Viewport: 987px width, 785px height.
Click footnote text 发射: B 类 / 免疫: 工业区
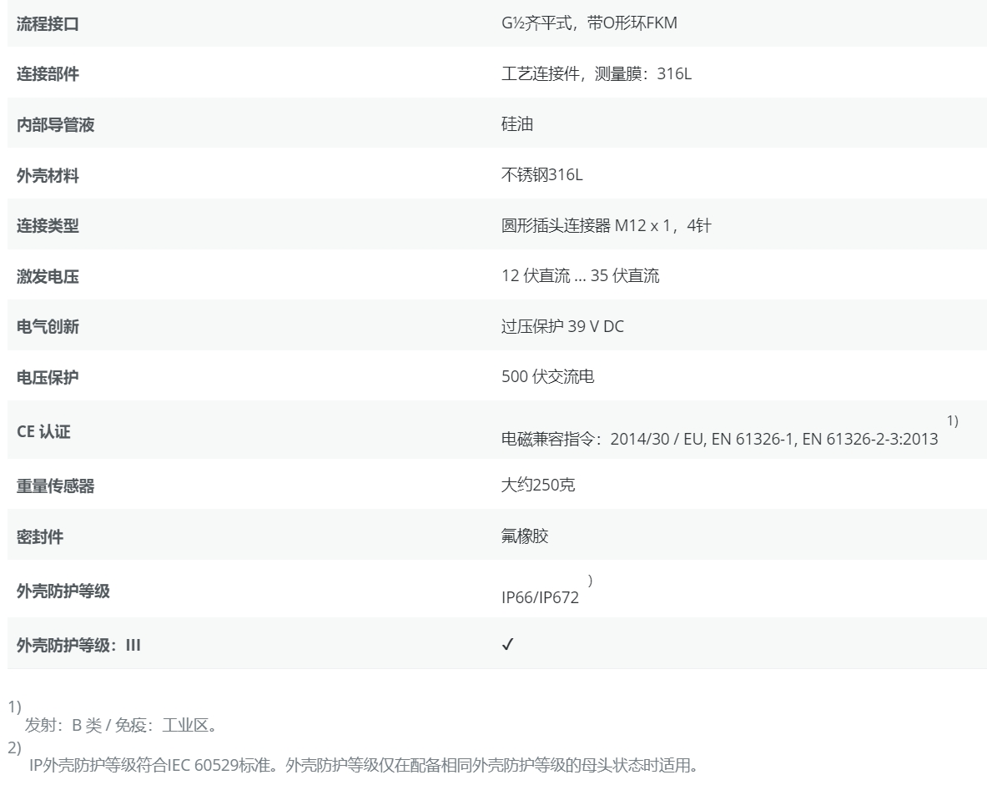[122, 725]
